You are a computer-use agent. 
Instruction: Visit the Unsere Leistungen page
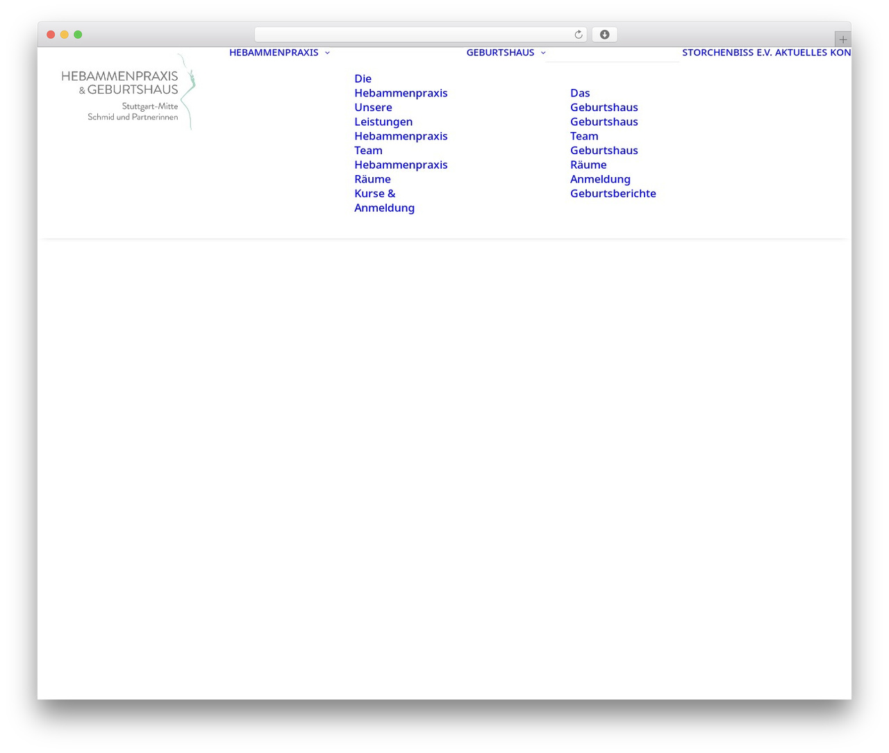[383, 115]
